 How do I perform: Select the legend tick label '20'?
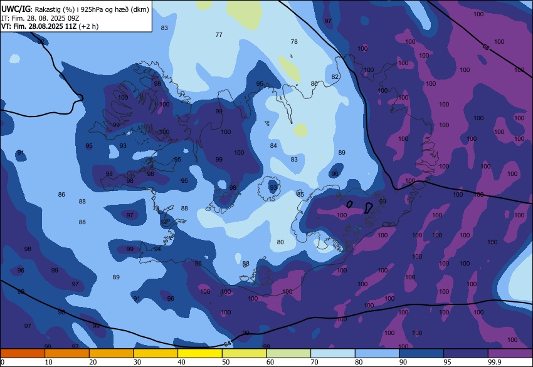(x=93, y=362)
